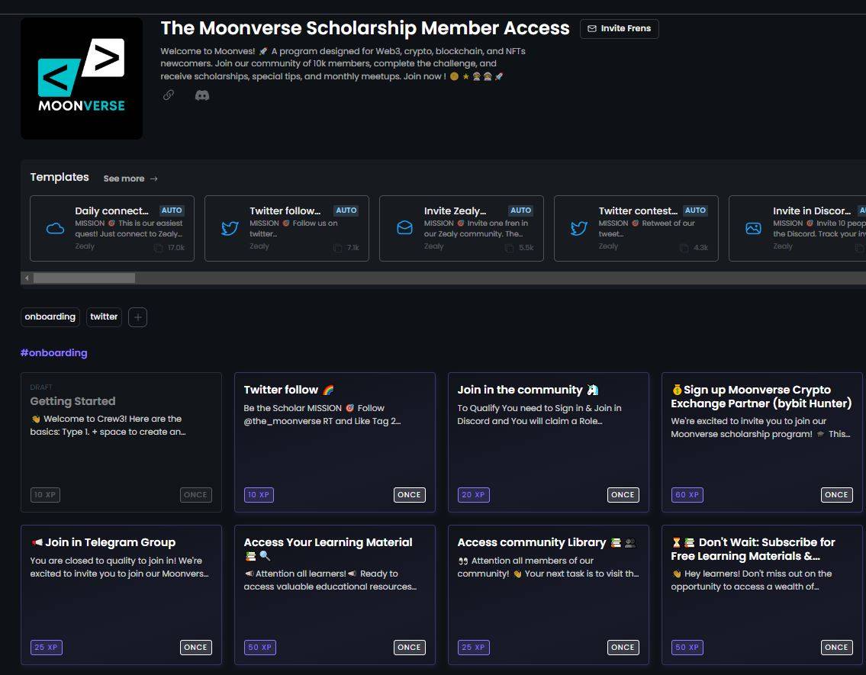Image resolution: width=866 pixels, height=675 pixels.
Task: Click the 25 XP badge on Access community Library
Action: 473,648
